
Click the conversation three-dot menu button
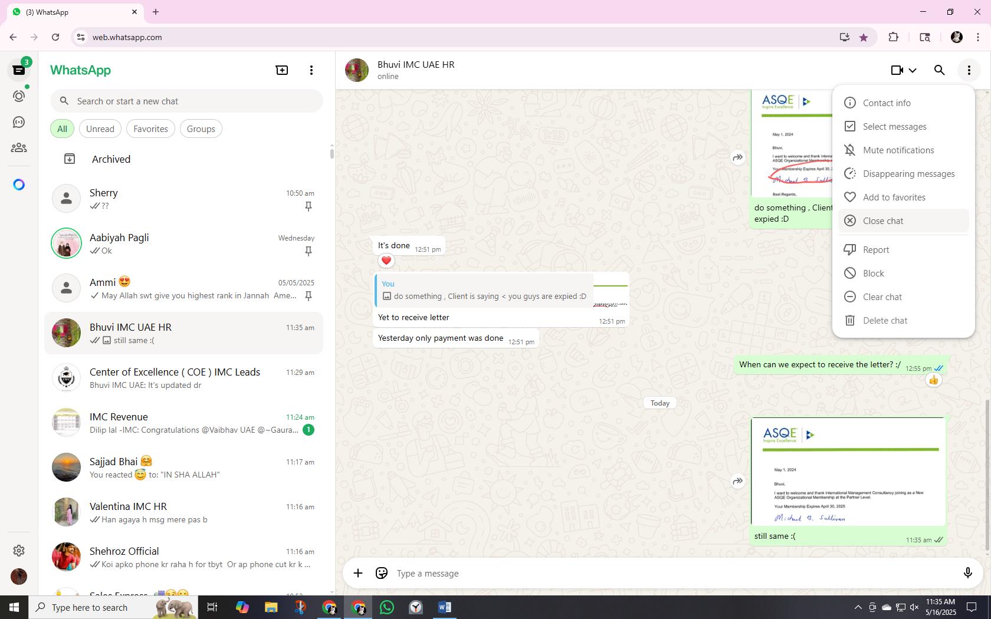coord(969,70)
